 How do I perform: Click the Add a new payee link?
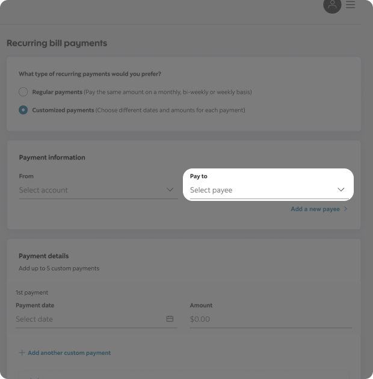(315, 209)
